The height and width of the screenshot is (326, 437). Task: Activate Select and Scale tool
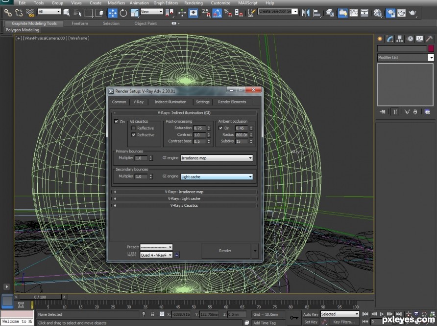(134, 13)
